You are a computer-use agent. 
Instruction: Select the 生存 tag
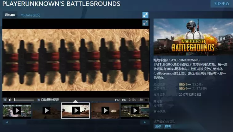click(158, 126)
